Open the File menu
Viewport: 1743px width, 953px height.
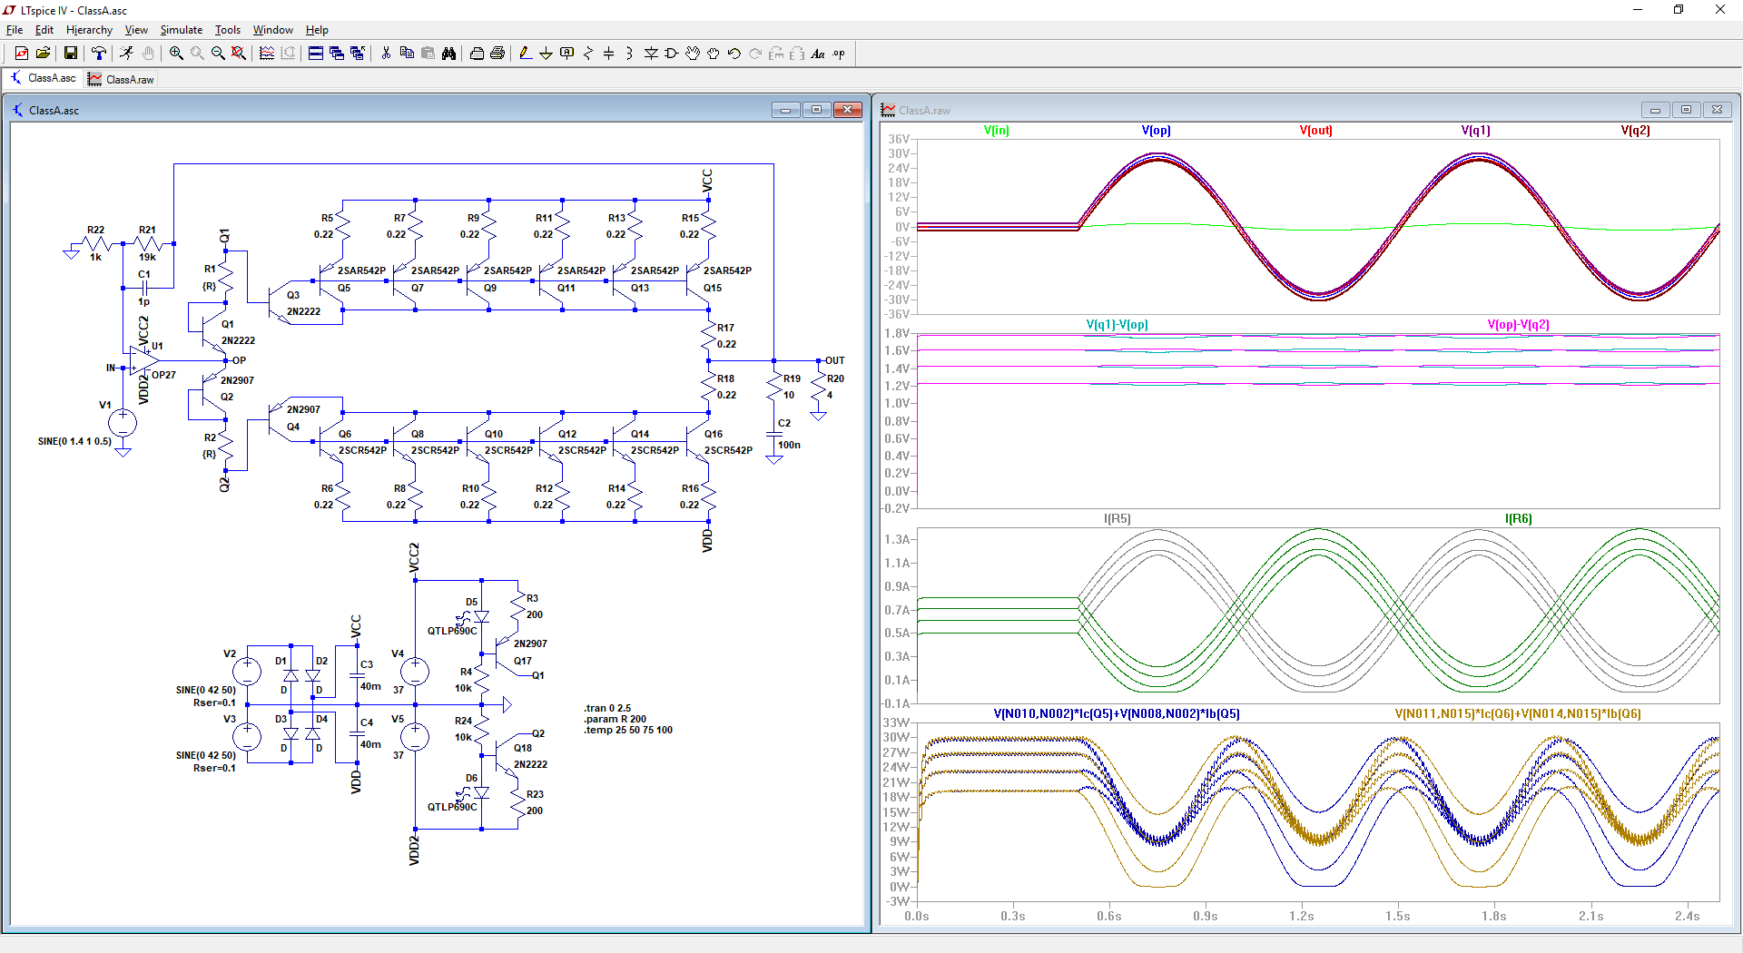[15, 30]
